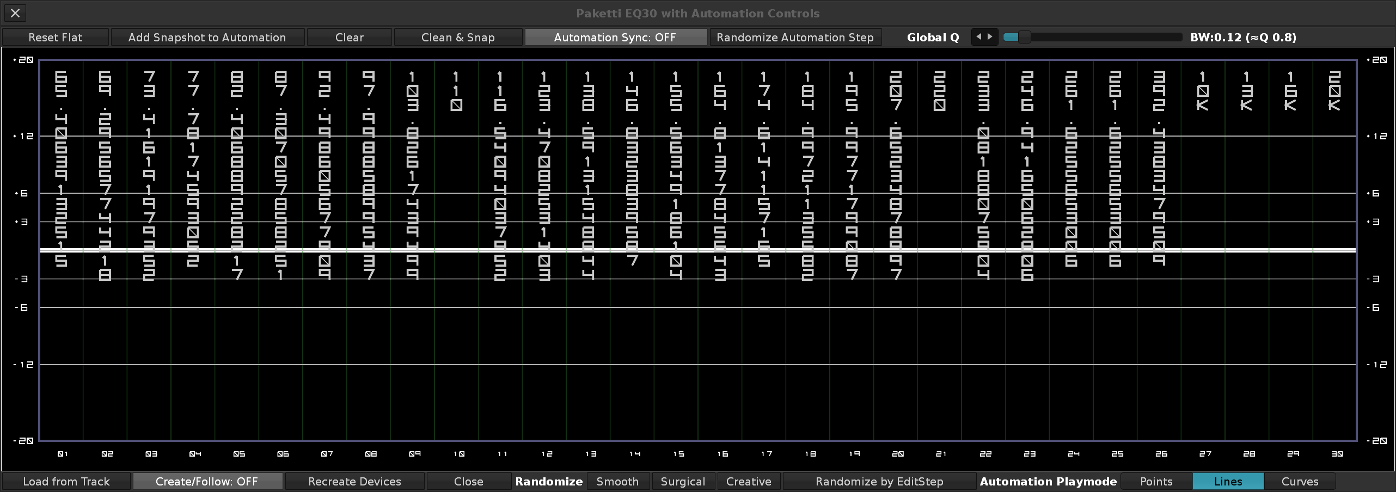Screen dimensions: 1396x492
Task: Click EQ band 18 column
Action: [808, 250]
